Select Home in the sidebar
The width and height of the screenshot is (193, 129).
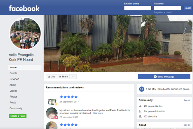tap(13, 67)
